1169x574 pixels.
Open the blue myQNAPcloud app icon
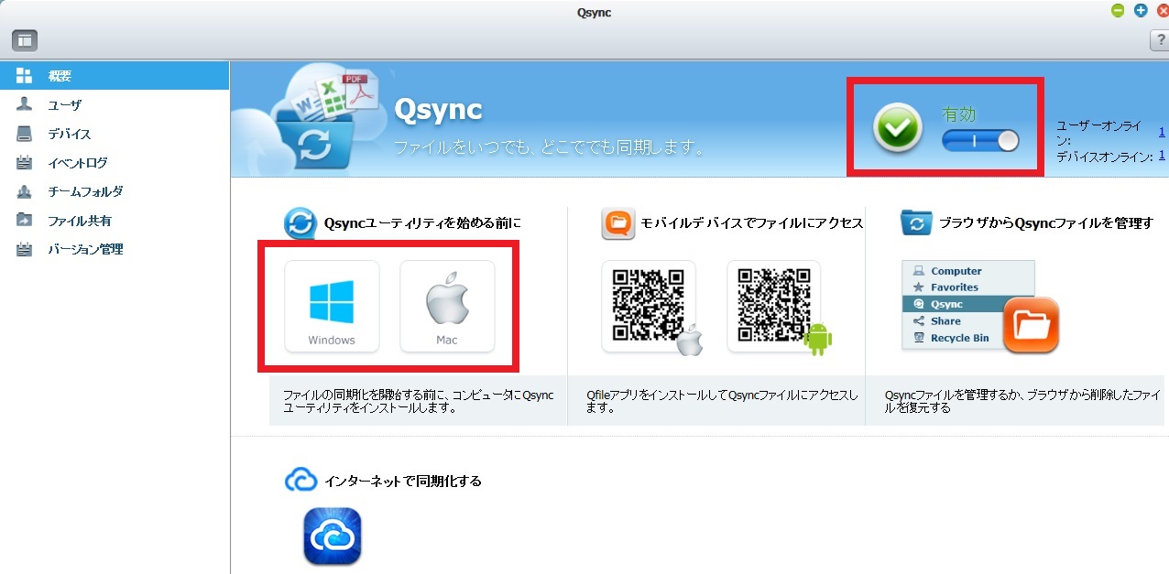(333, 536)
